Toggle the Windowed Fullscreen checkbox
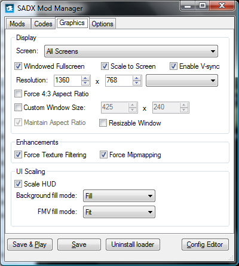 18,66
